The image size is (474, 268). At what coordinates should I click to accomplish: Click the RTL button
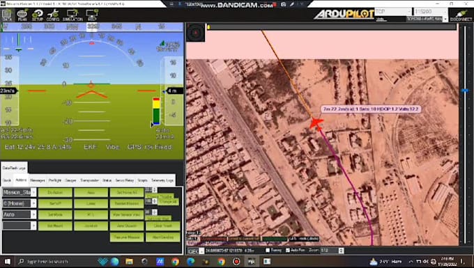coord(91,214)
